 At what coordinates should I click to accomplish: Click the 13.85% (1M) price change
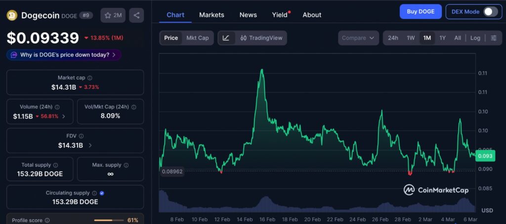click(x=104, y=38)
